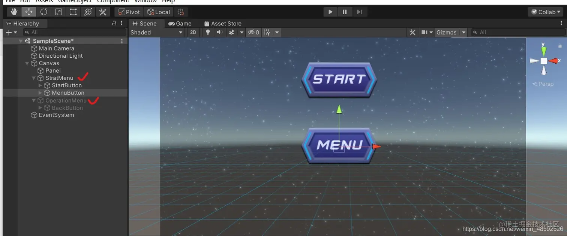Select MenuButton object
This screenshot has height=236, width=567.
pos(68,93)
